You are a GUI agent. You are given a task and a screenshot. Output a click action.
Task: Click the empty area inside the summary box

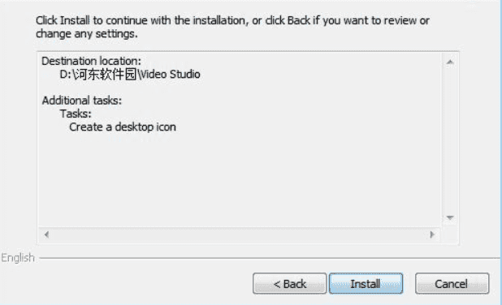[x=240, y=181]
